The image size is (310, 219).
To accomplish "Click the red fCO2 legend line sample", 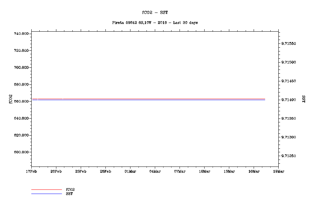I will pyautogui.click(x=46, y=189).
